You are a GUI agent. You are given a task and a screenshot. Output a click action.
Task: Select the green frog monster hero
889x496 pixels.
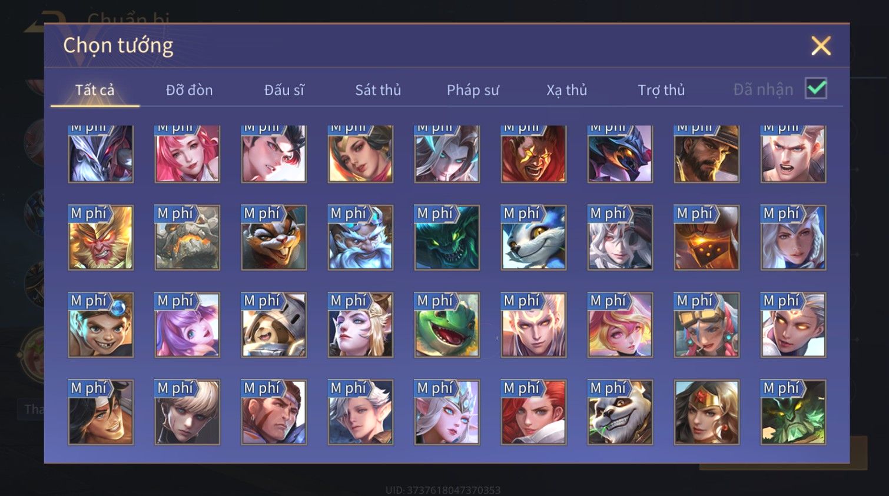pyautogui.click(x=447, y=325)
